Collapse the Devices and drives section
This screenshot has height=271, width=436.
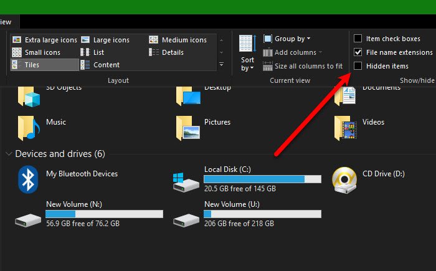9,154
